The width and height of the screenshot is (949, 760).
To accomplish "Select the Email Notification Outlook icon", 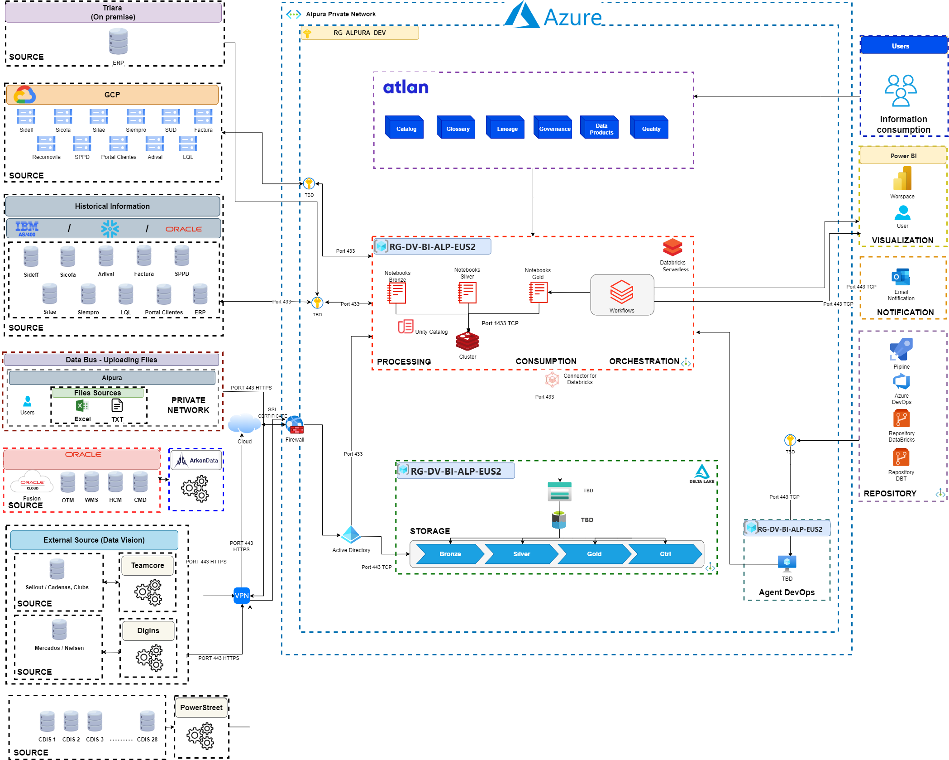I will pos(901,277).
